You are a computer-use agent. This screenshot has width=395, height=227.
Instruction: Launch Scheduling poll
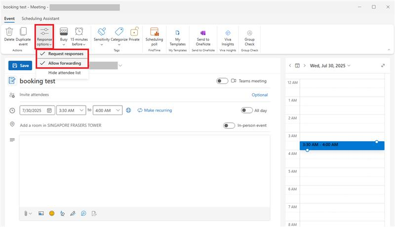click(154, 37)
